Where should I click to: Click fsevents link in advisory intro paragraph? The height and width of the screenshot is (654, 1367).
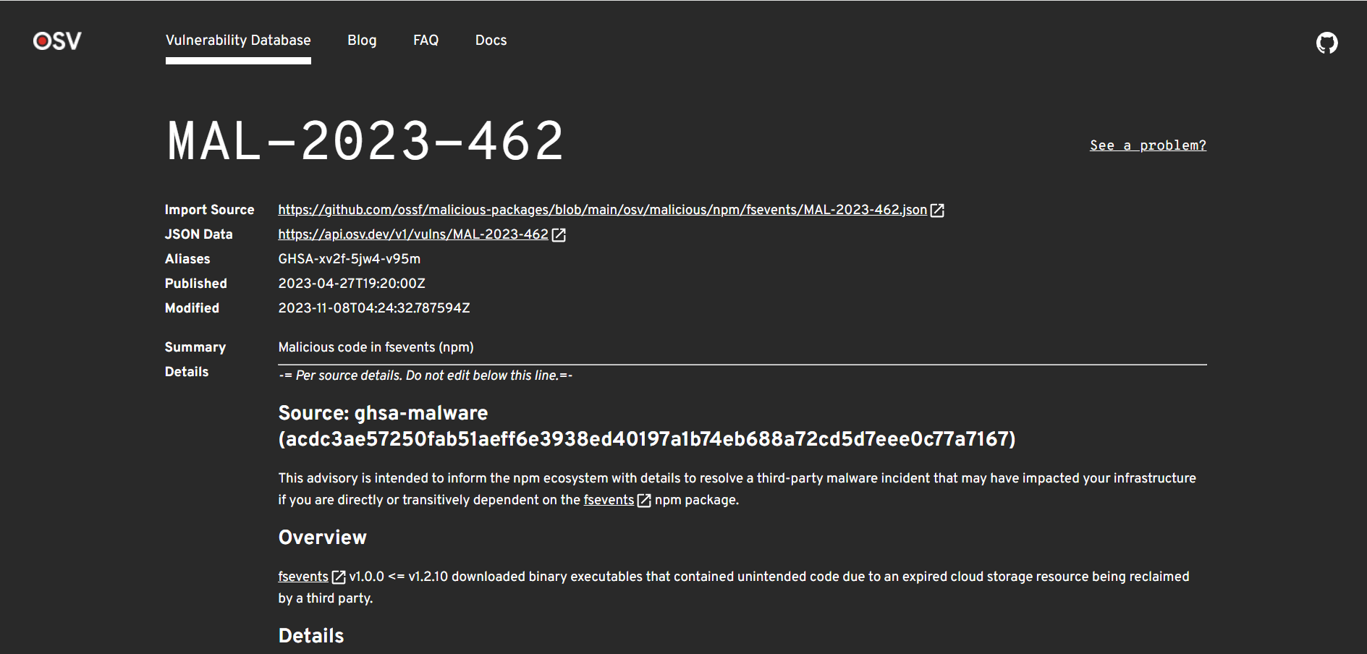coord(609,500)
